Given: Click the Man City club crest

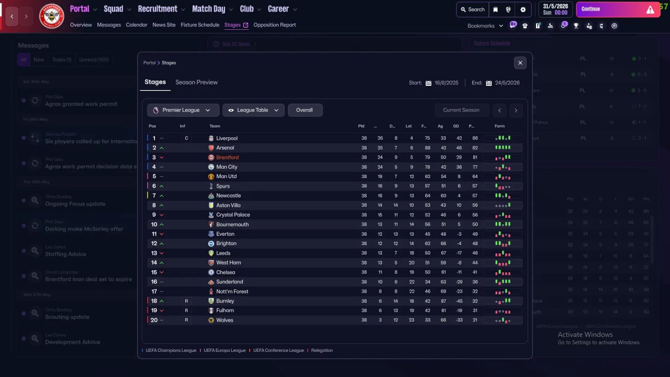Looking at the screenshot, I should [211, 167].
